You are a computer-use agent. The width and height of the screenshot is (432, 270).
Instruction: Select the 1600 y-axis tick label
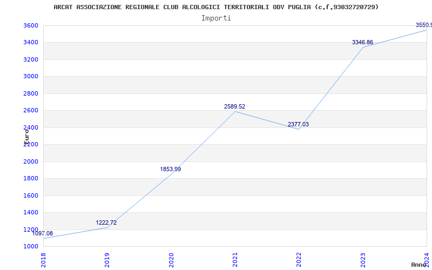tap(31, 195)
